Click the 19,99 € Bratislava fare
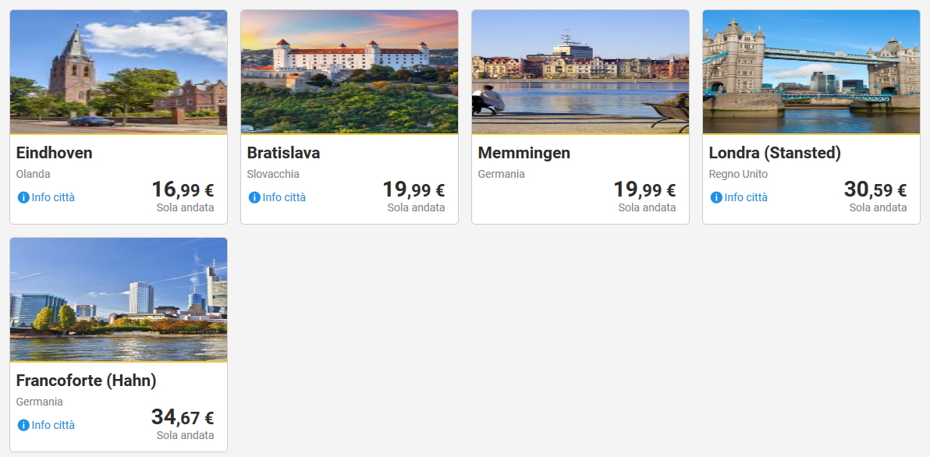 (413, 190)
